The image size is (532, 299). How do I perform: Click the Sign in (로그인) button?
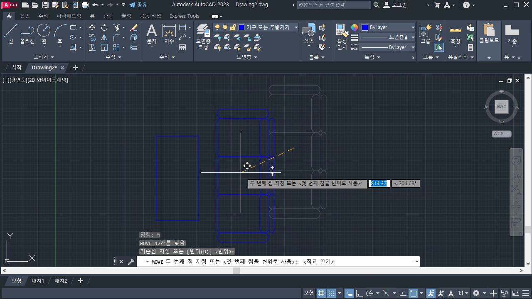click(x=395, y=5)
